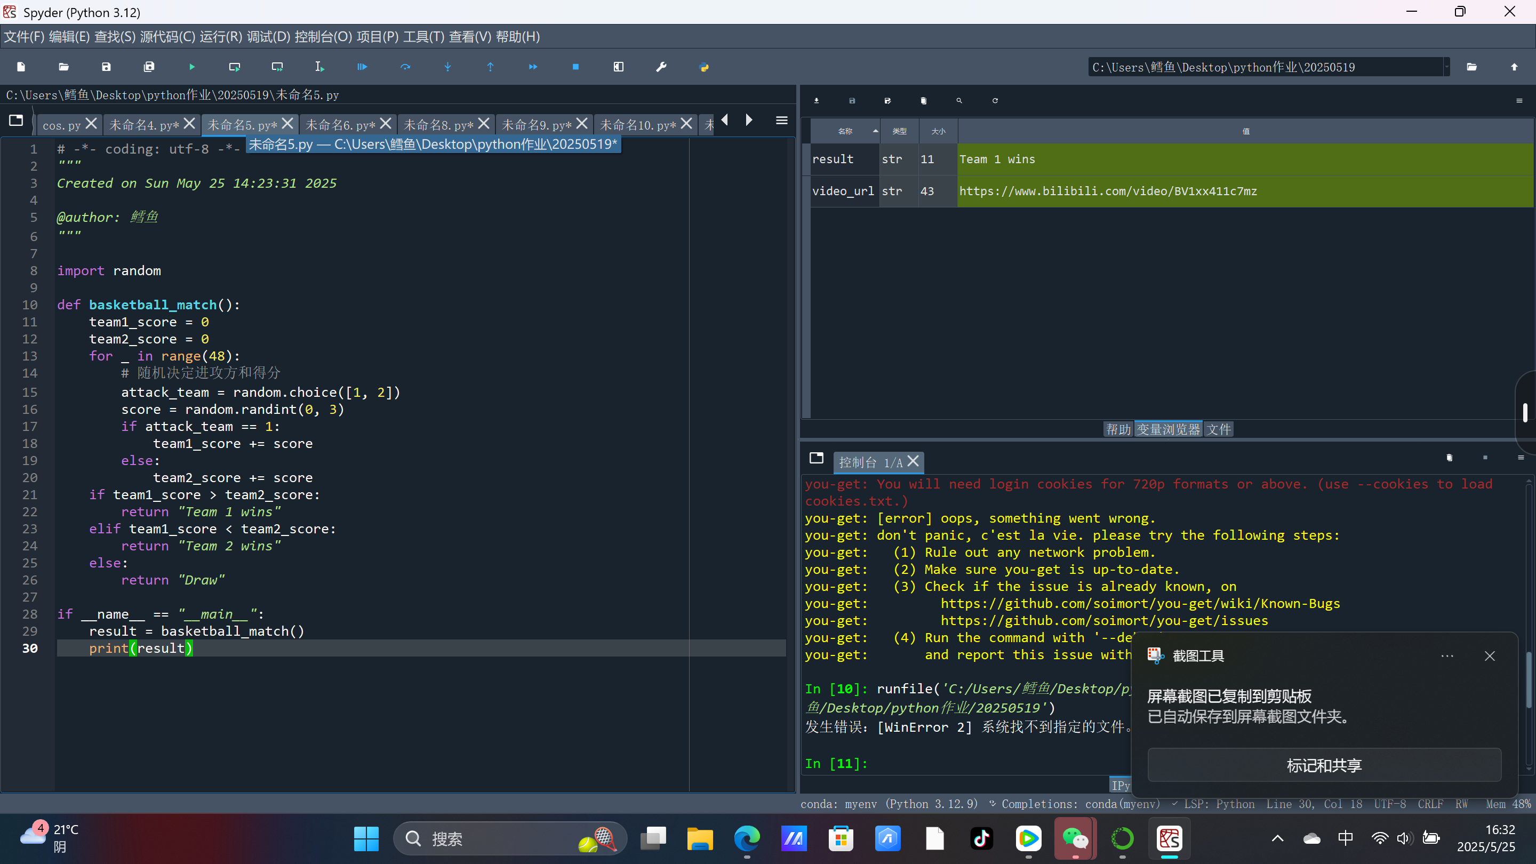The height and width of the screenshot is (864, 1536).
Task: Open Preferences via the wrench icon
Action: [x=661, y=67]
